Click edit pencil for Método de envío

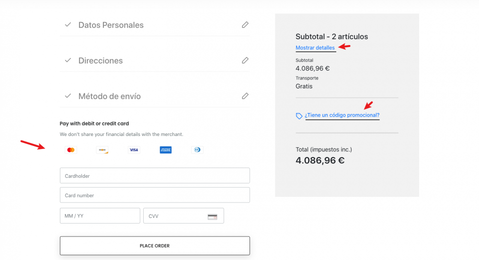tap(245, 96)
